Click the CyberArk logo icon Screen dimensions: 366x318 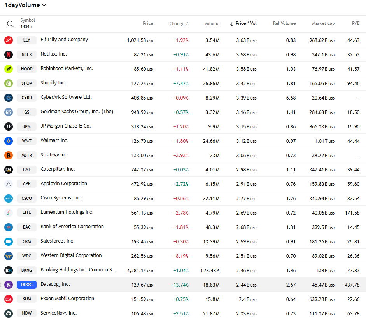coord(9,98)
